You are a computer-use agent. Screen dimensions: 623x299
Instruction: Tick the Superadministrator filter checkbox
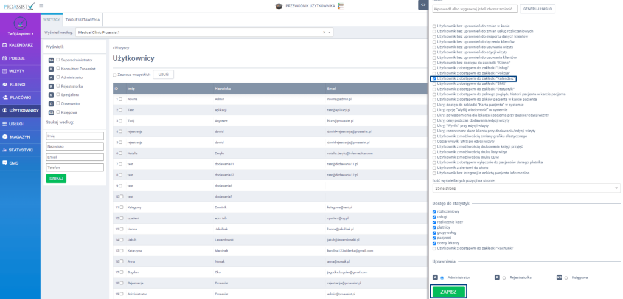tap(58, 60)
